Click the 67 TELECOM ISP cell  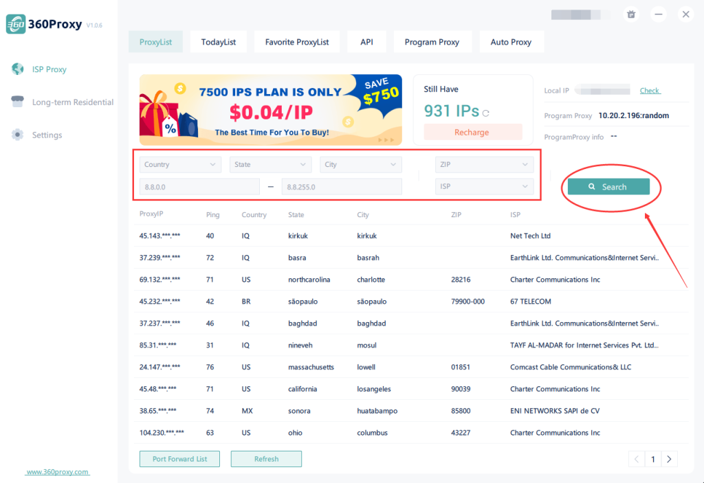[x=531, y=301]
